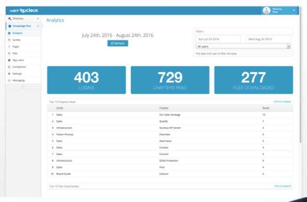Viewport: 307px width, 202px height.
Task: Click the Guide column header
Action: pos(59,108)
